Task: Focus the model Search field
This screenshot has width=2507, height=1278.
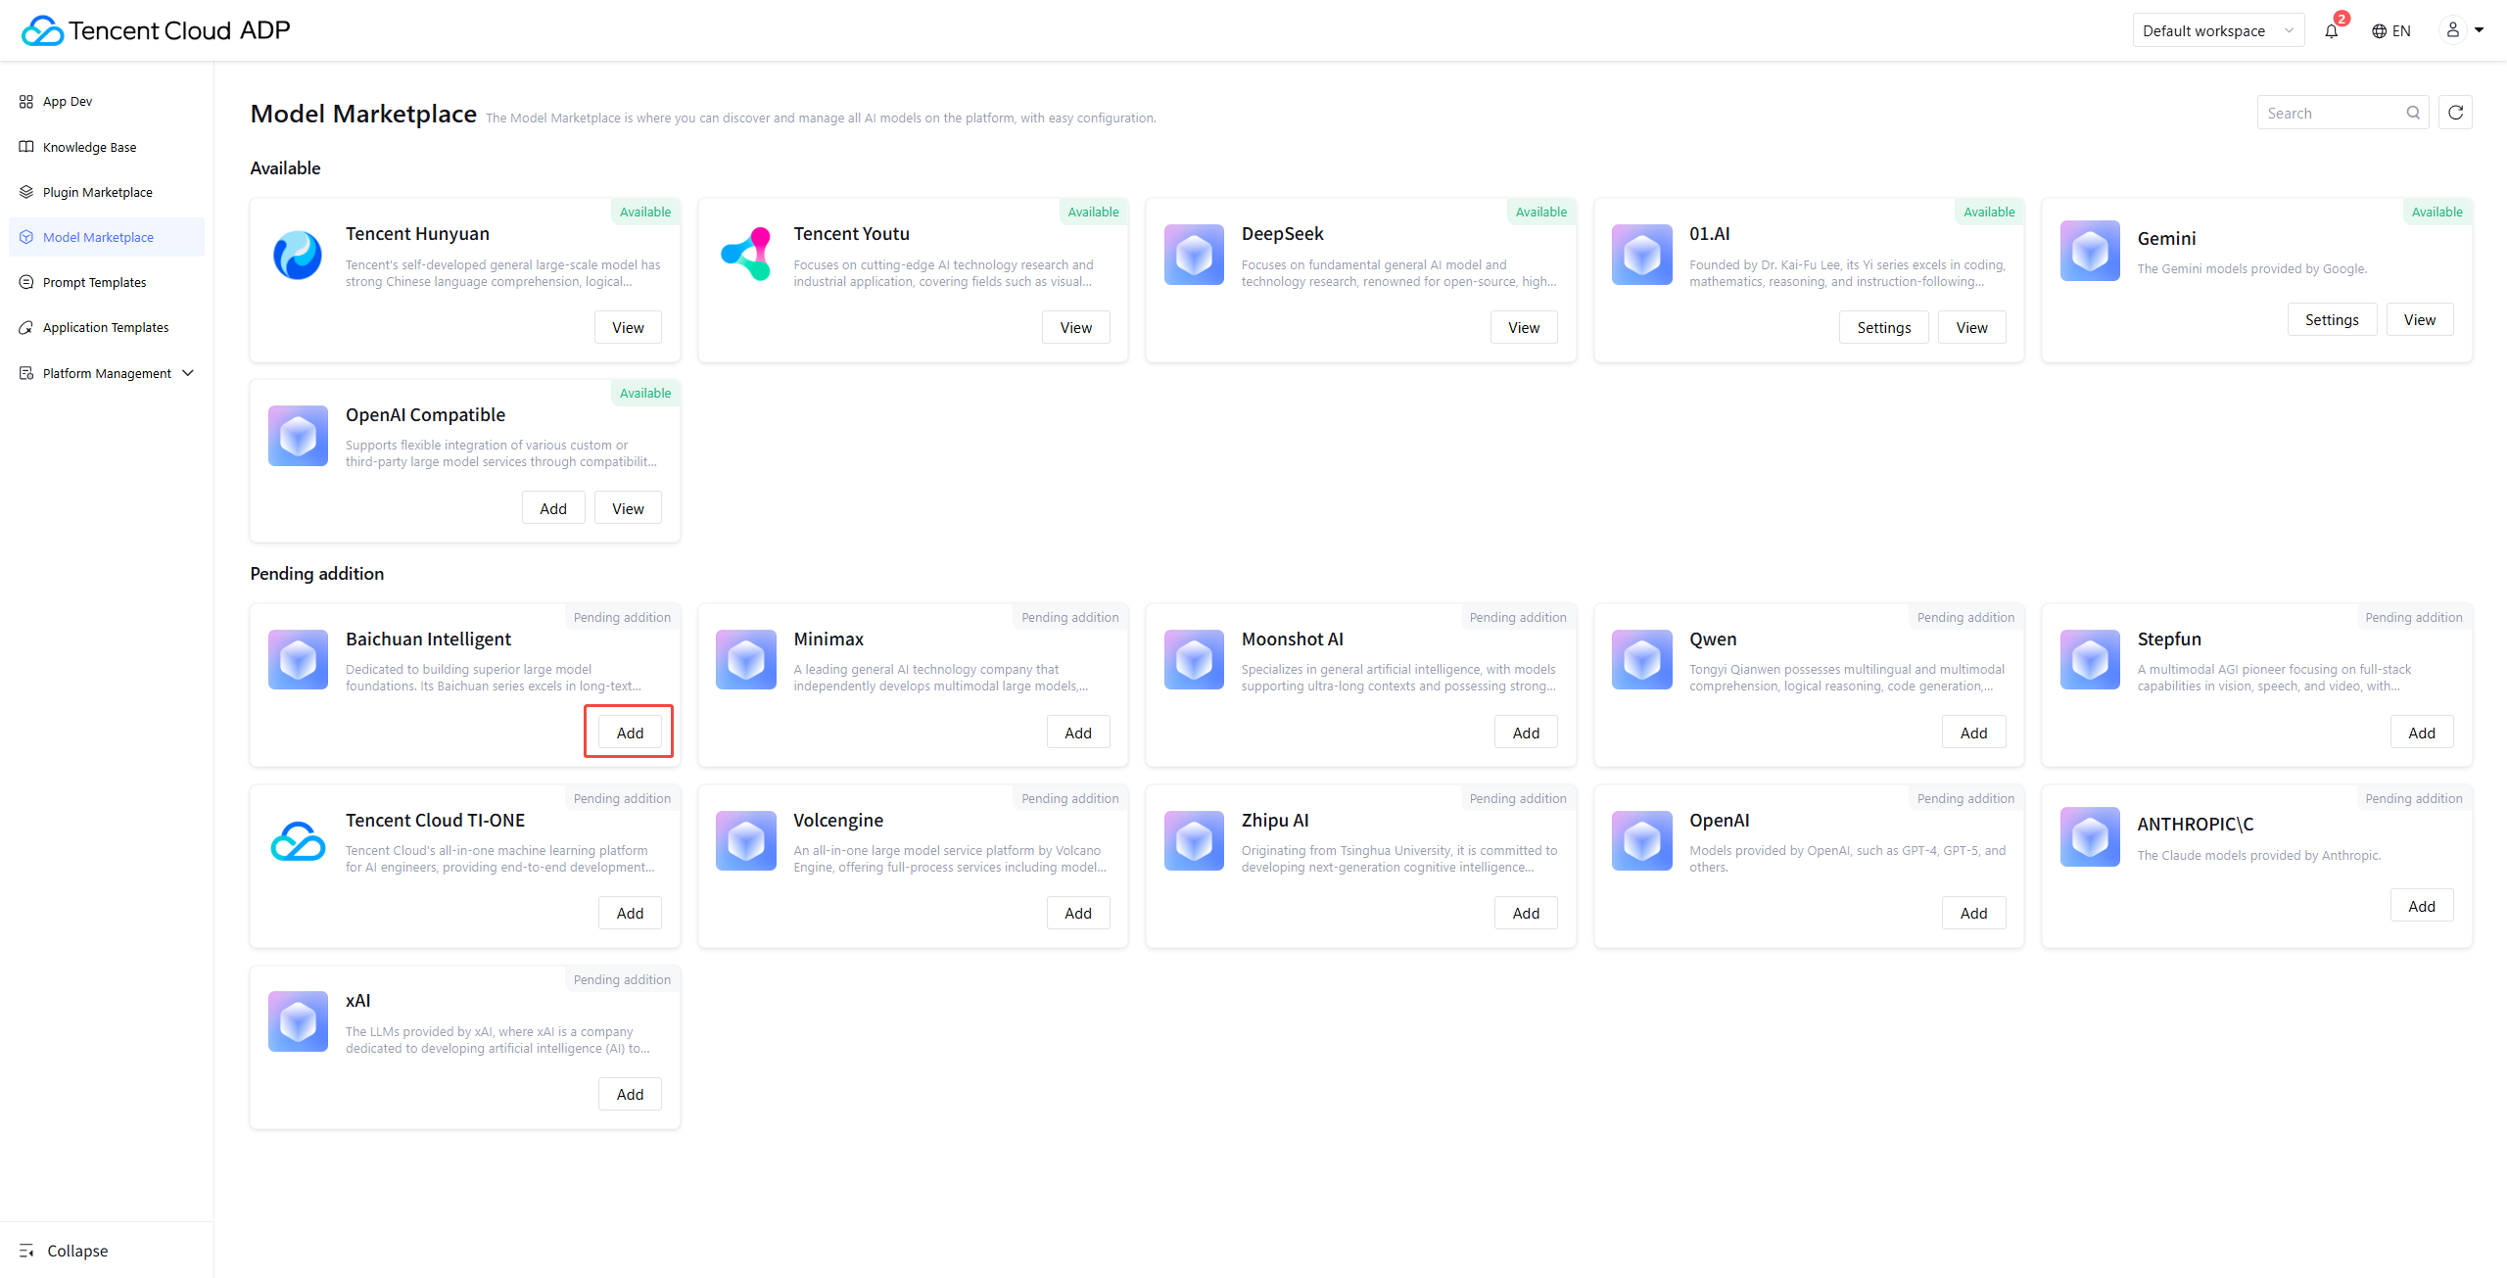Action: pos(2331,113)
